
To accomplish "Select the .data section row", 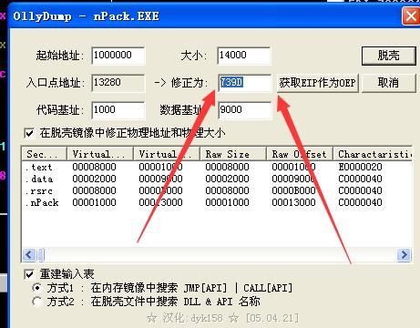I will (x=217, y=179).
